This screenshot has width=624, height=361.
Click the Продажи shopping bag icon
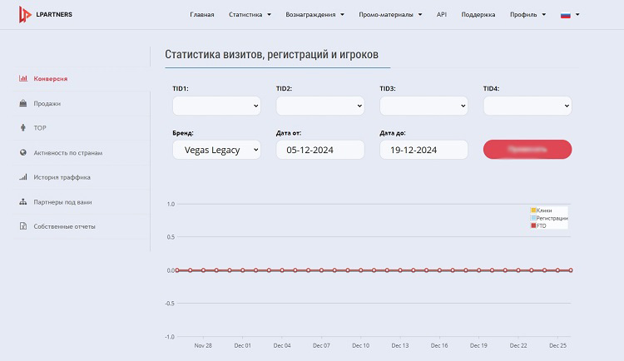(x=23, y=103)
